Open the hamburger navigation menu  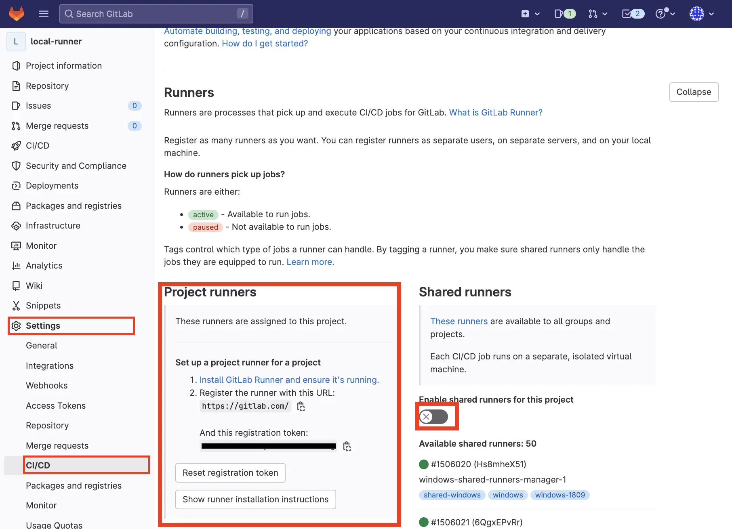(x=44, y=14)
